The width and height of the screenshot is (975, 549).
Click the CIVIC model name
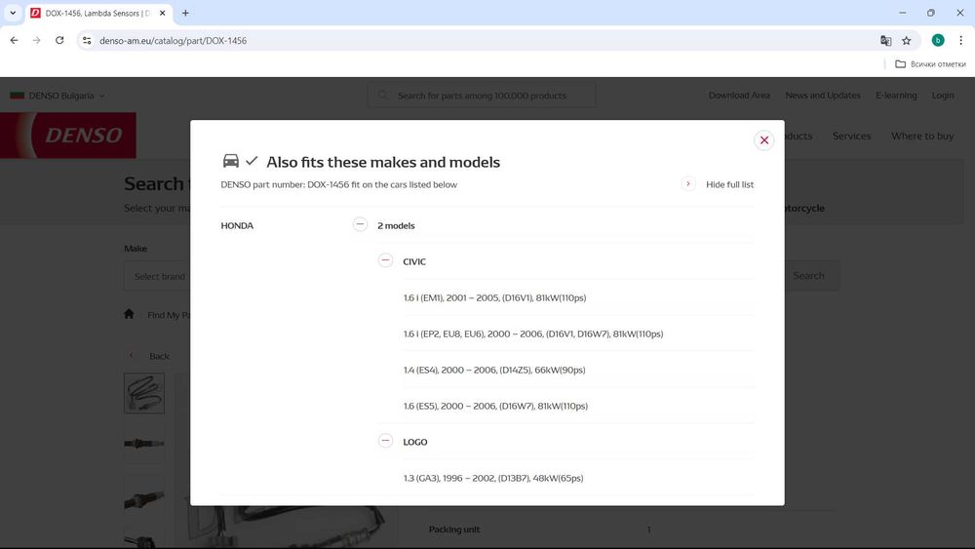[414, 261]
